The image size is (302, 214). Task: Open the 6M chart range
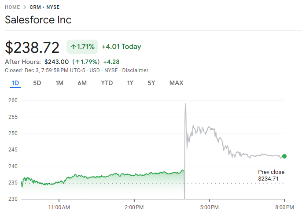(x=82, y=83)
